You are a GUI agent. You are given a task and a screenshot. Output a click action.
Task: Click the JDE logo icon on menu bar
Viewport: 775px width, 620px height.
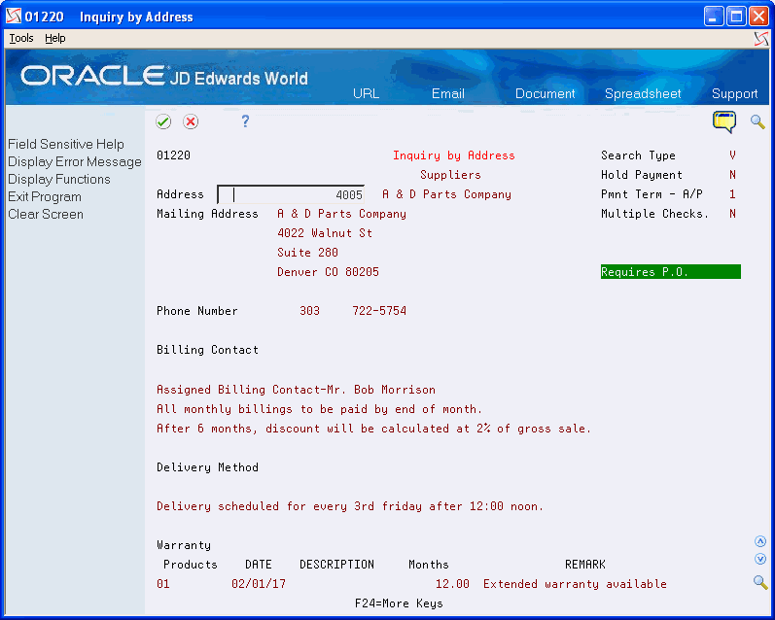[x=761, y=39]
